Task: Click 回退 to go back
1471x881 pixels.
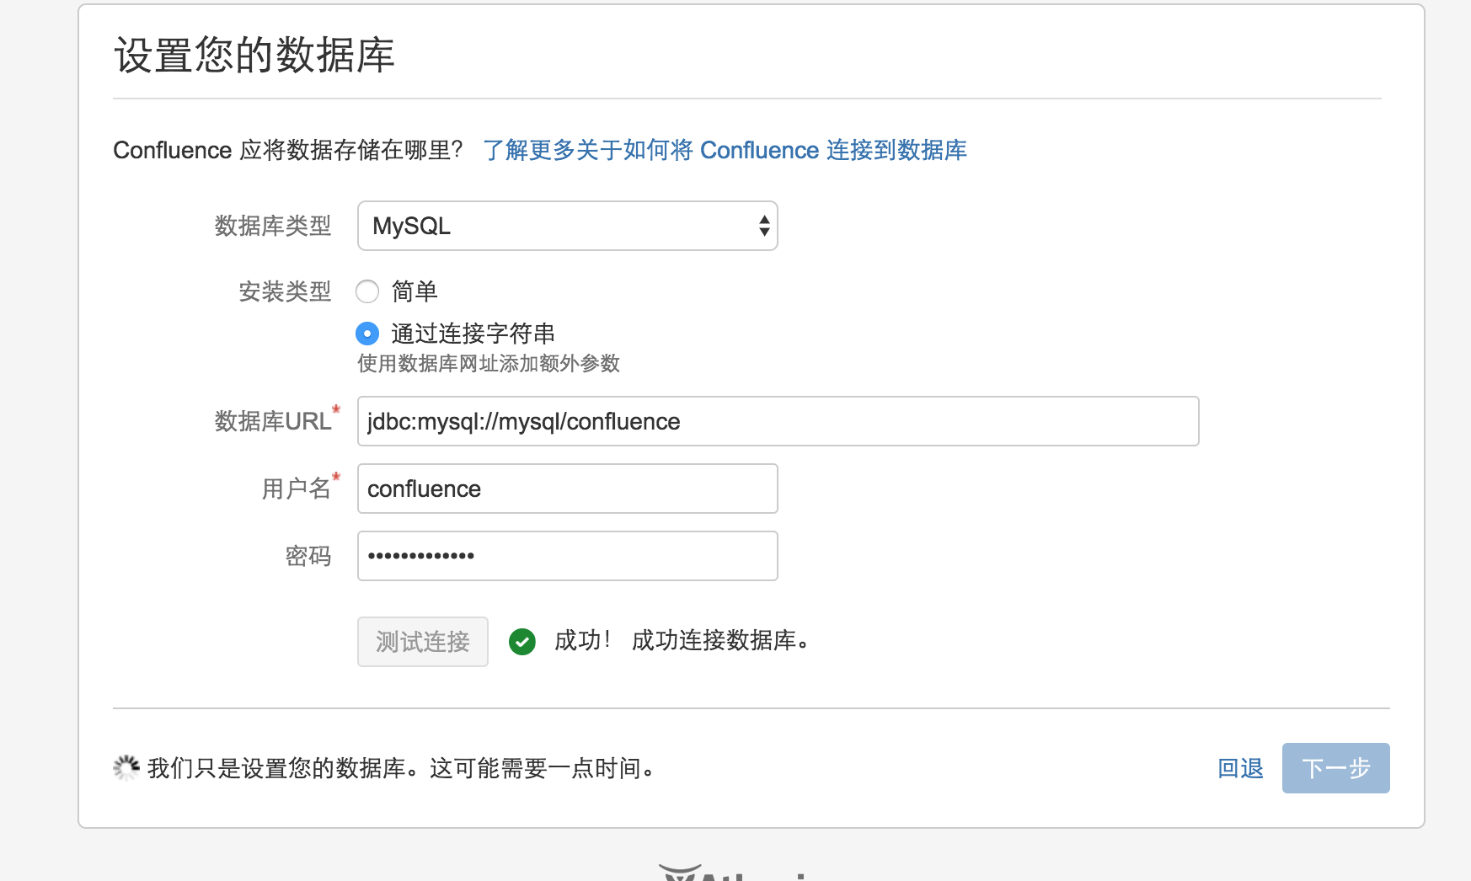Action: [1239, 767]
